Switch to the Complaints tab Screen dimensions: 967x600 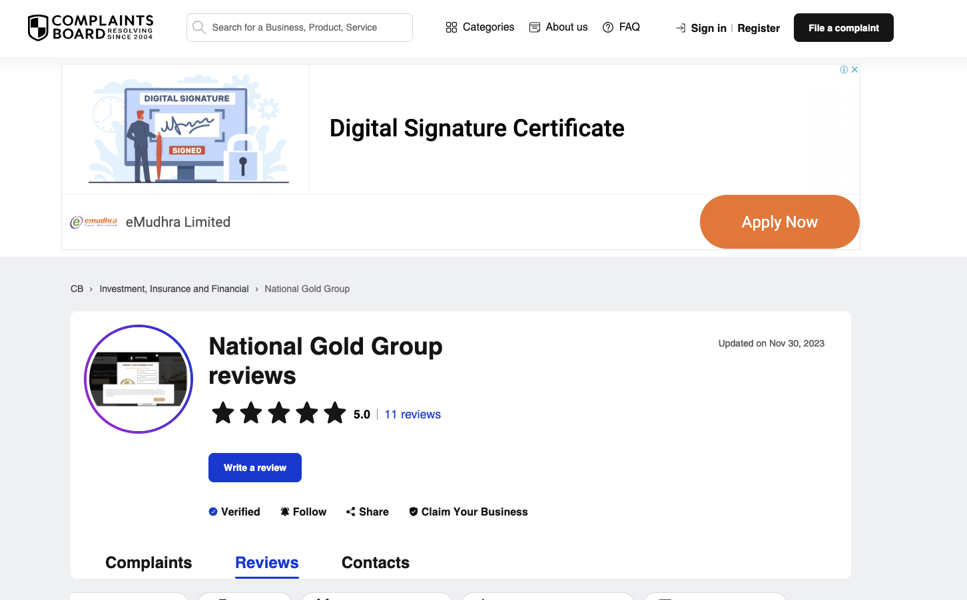[149, 563]
